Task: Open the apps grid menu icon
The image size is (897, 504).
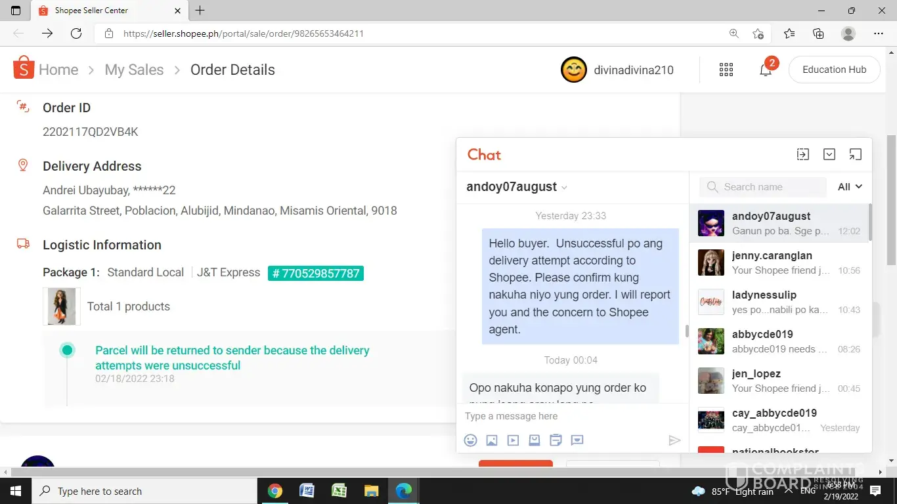Action: pyautogui.click(x=726, y=70)
